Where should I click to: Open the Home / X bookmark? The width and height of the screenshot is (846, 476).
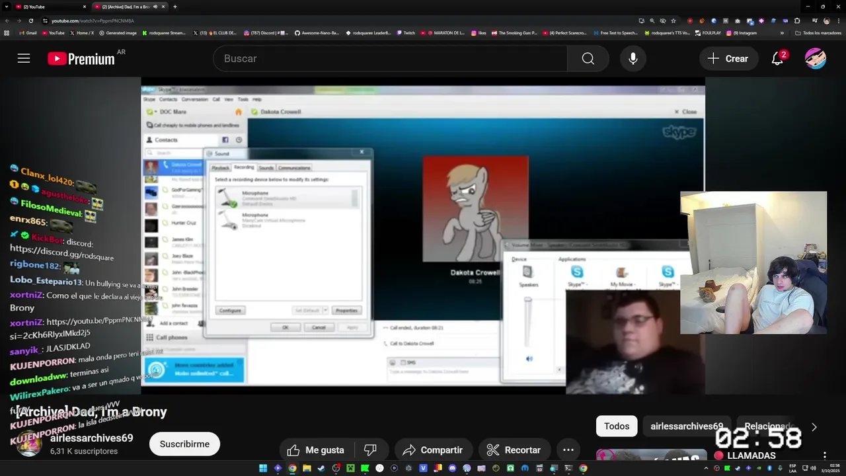(81, 32)
